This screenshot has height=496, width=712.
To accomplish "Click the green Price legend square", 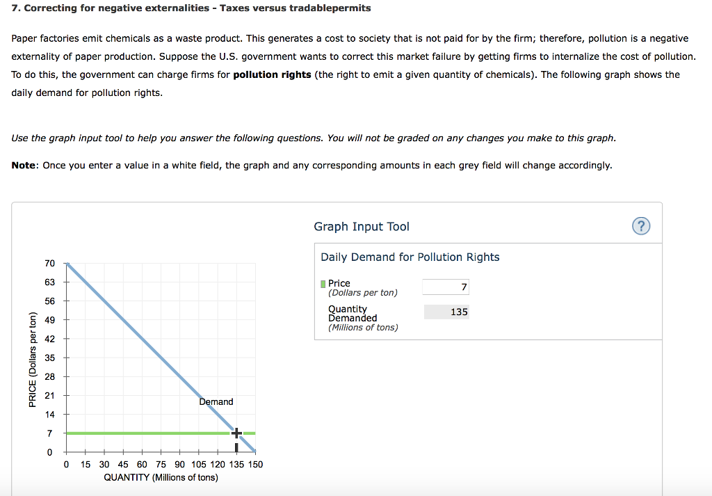I will [322, 283].
